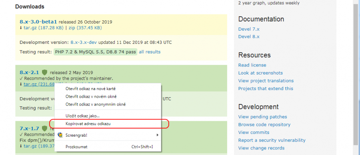Open the 8.x-3.0-beta1 release link
This screenshot has height=155, width=360.
(x=38, y=22)
